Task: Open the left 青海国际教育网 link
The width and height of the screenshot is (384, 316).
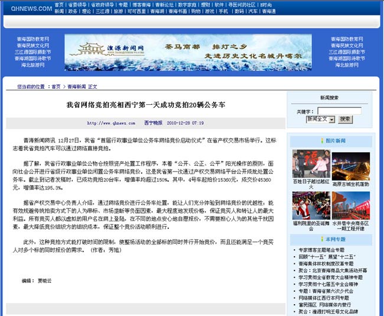Action: tap(32, 38)
